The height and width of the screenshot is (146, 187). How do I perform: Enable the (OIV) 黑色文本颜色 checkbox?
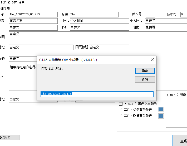pyautogui.click(x=121, y=104)
